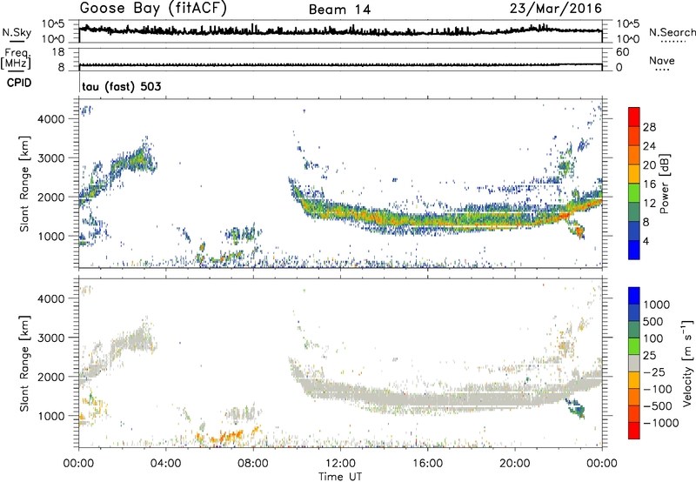Image resolution: width=696 pixels, height=482 pixels.
Task: Select the "60" tick on the Nave axis
Action: click(622, 52)
